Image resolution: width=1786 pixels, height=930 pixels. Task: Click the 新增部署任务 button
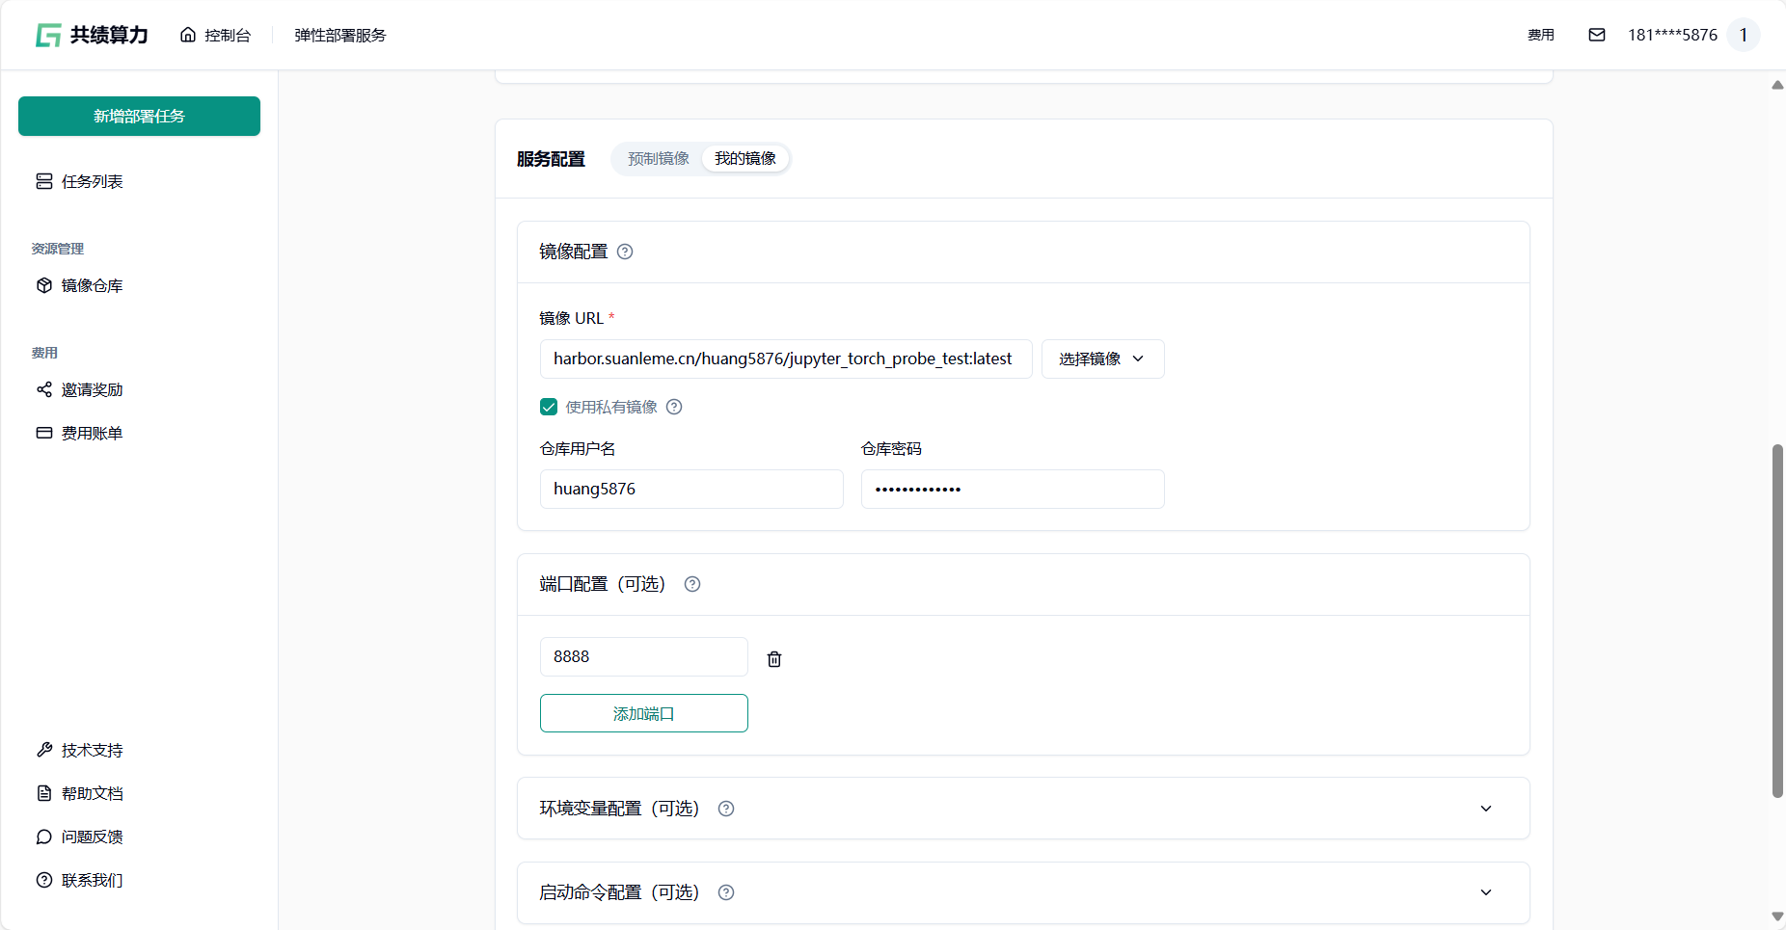139,117
